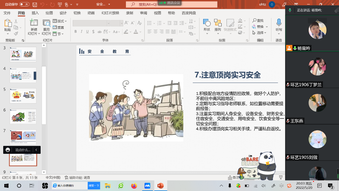
Task: Start slideshow from beginning via toolbar icon
Action: pos(60,5)
